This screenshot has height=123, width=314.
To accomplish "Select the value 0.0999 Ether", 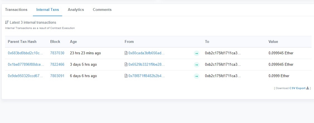I will (x=279, y=76).
